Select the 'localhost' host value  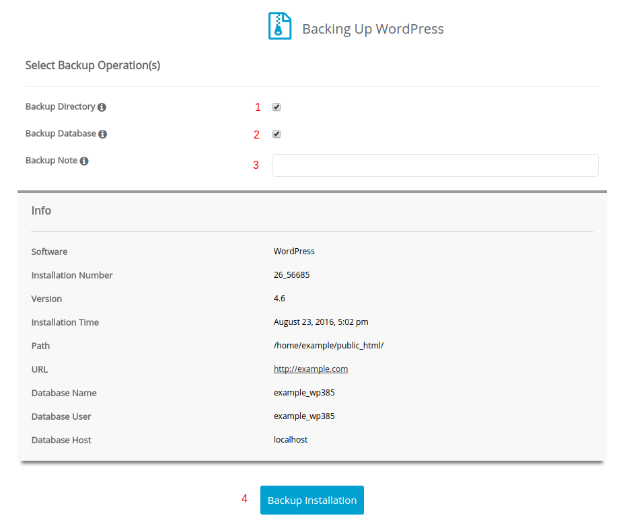291,439
